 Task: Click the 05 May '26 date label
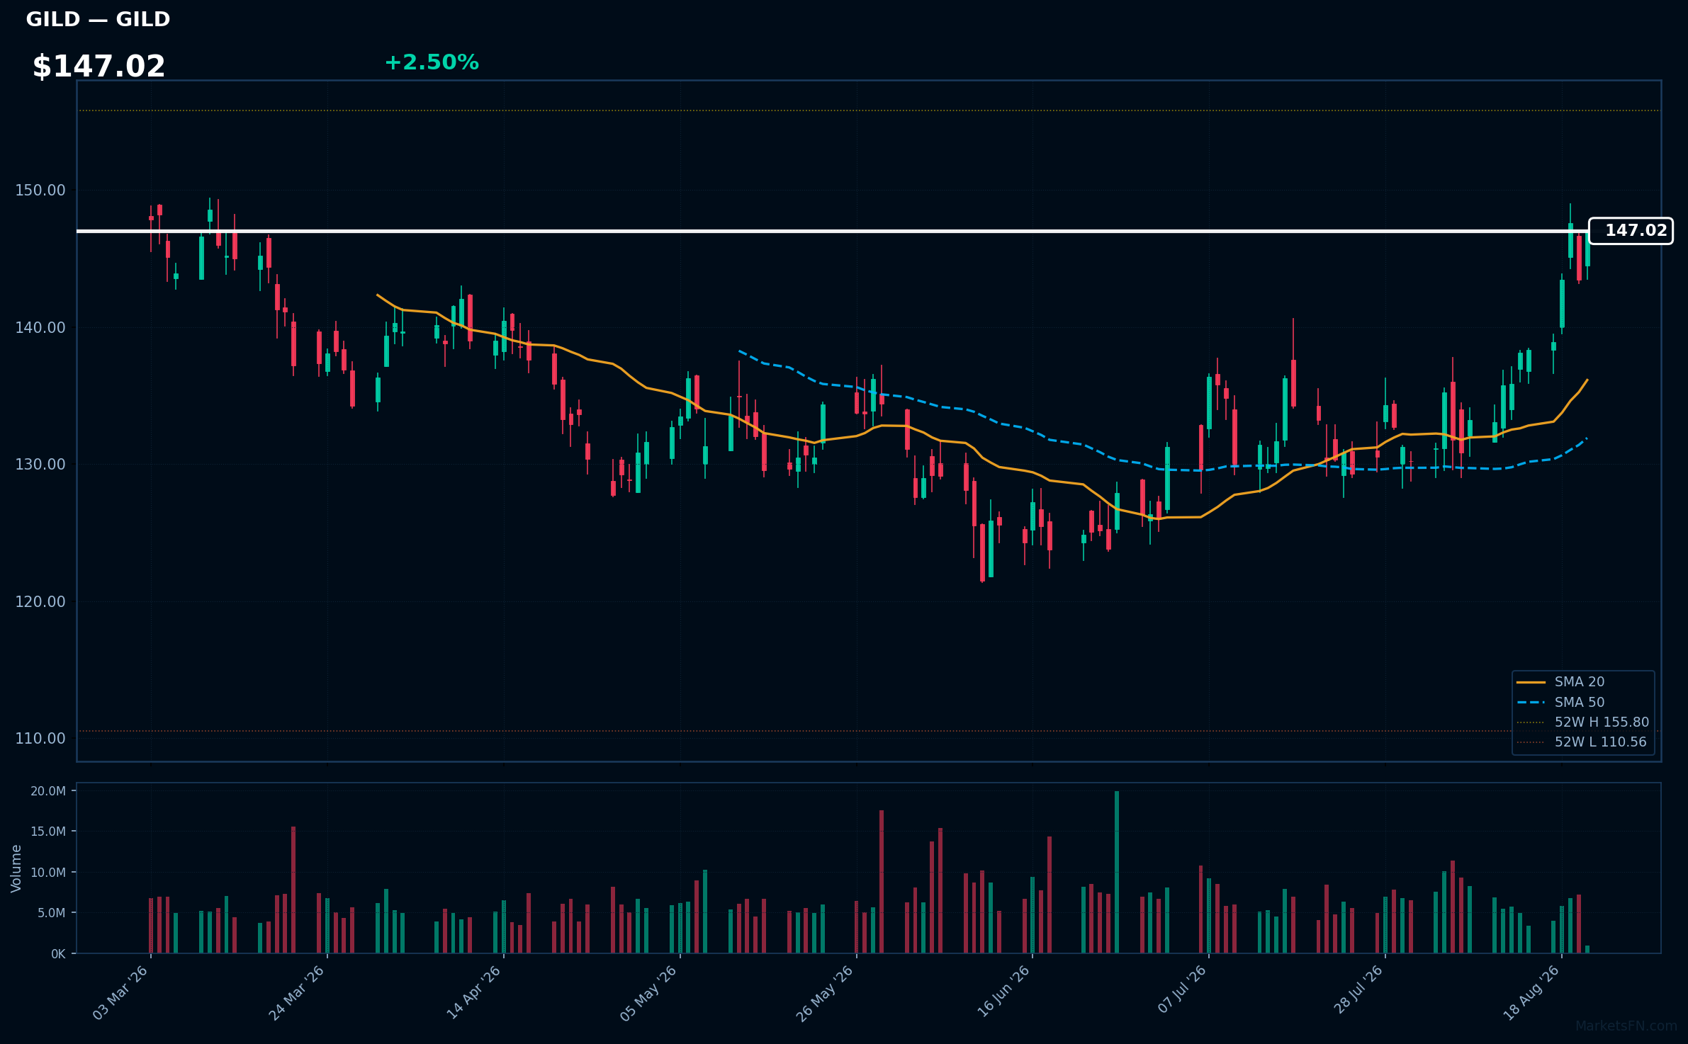649,993
